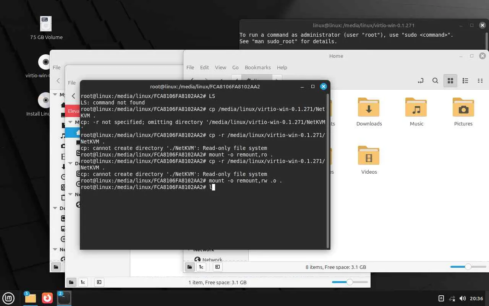Click the root terminal's vertical scrollbar

click(327, 170)
